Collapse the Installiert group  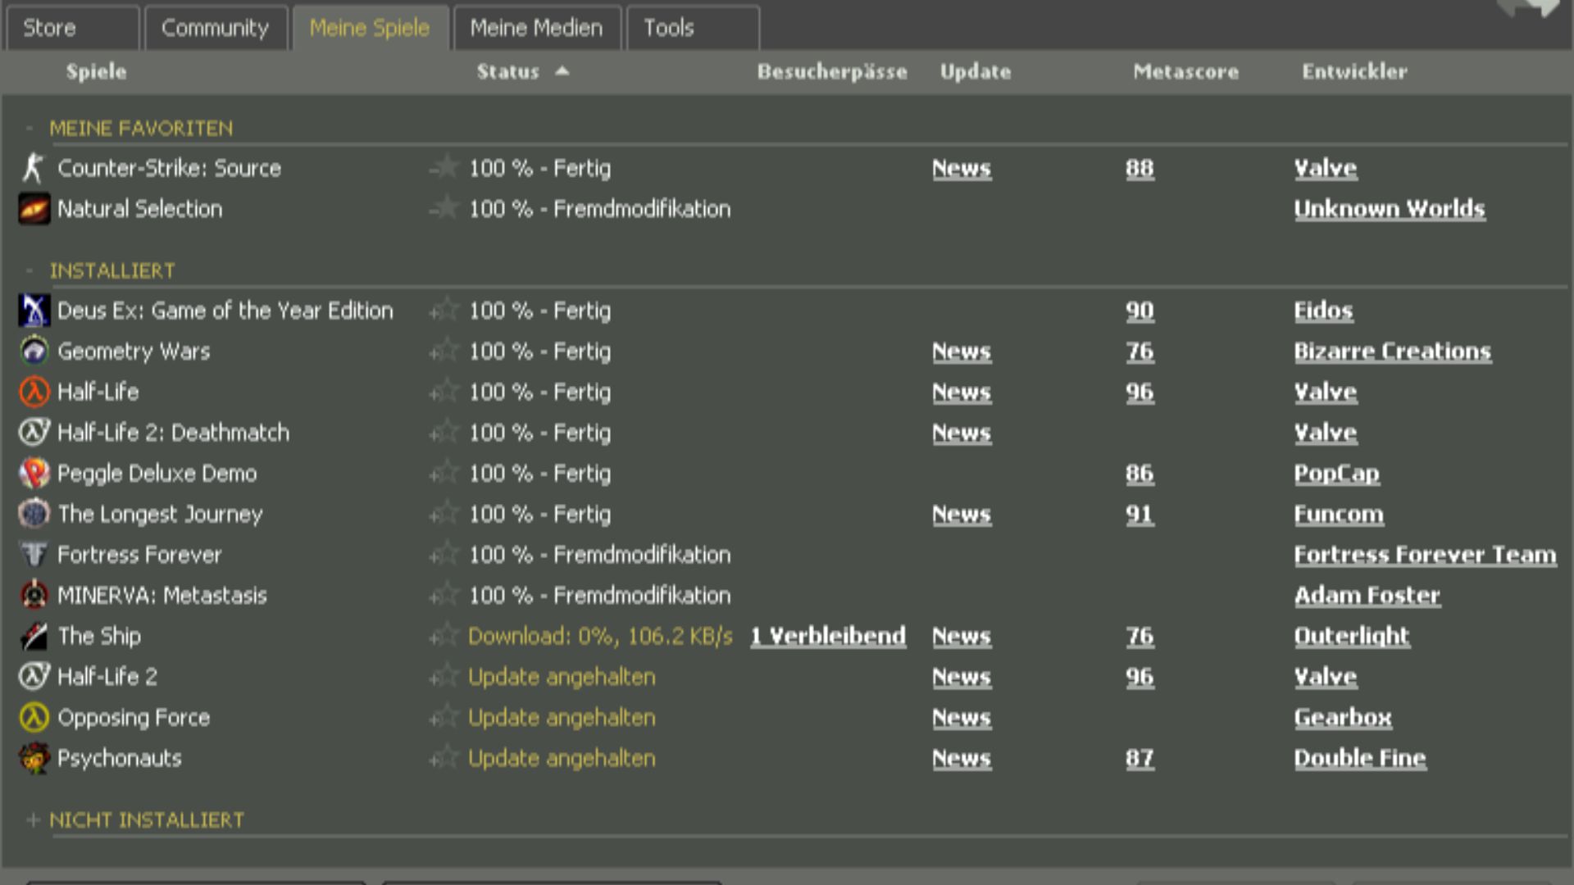[x=30, y=270]
